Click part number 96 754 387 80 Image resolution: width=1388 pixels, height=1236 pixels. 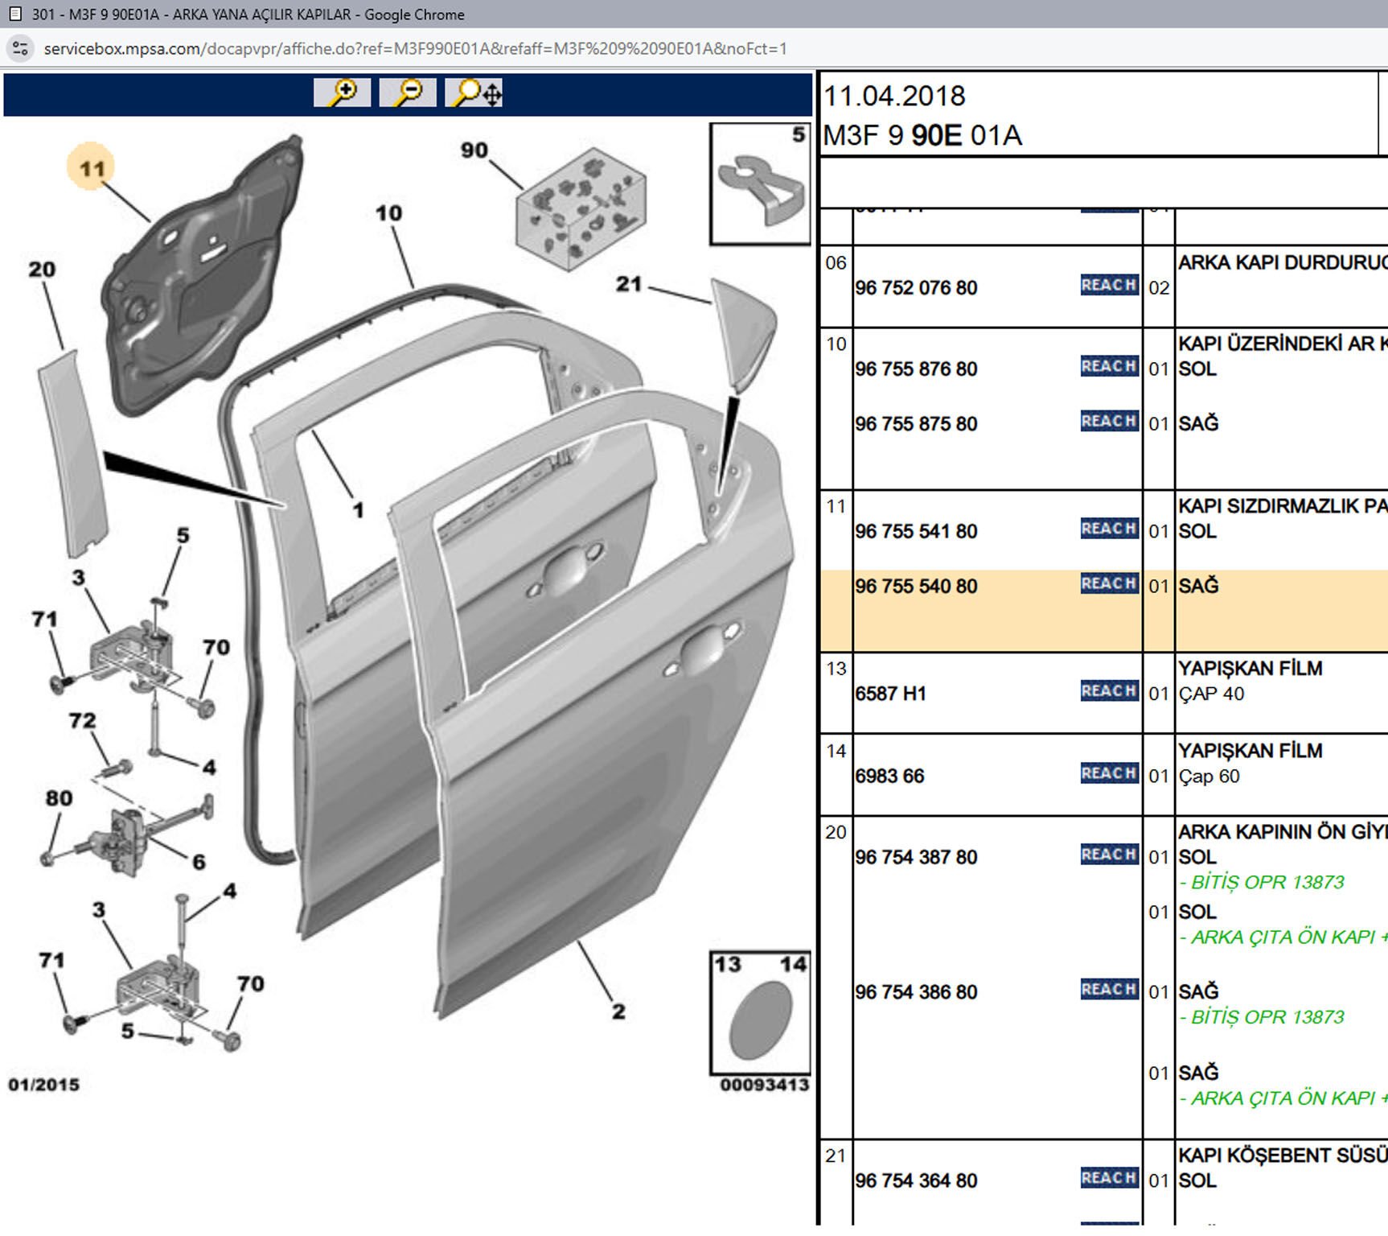916,858
